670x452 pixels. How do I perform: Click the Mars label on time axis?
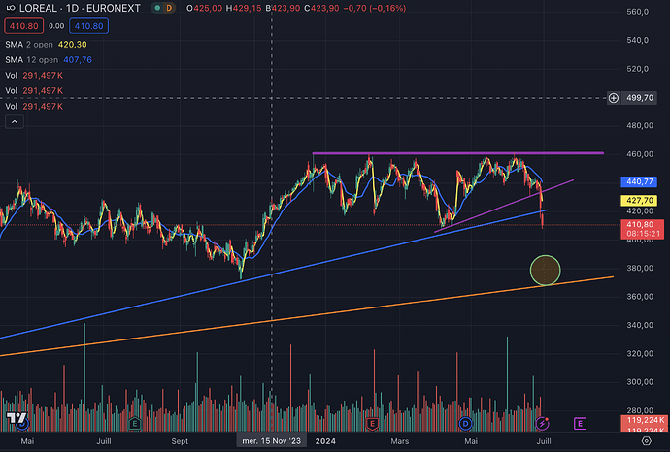(x=399, y=441)
